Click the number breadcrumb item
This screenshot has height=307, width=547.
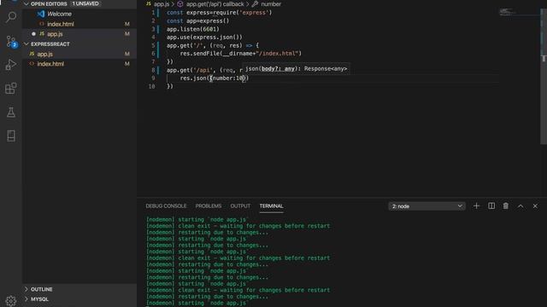271,4
